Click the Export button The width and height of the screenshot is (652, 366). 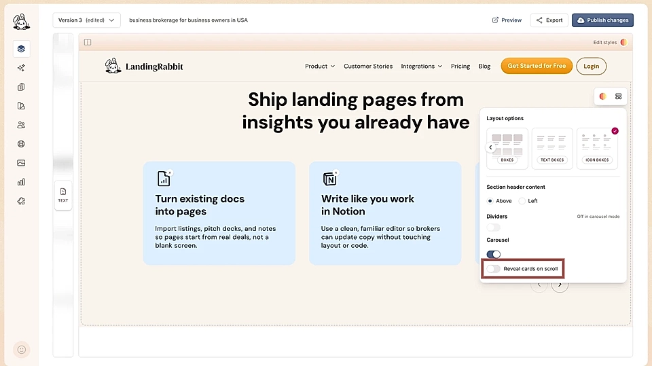[549, 20]
